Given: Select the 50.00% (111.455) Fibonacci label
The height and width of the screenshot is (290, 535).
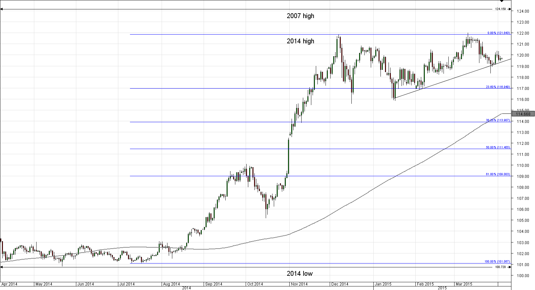Looking at the screenshot, I should click(x=498, y=147).
